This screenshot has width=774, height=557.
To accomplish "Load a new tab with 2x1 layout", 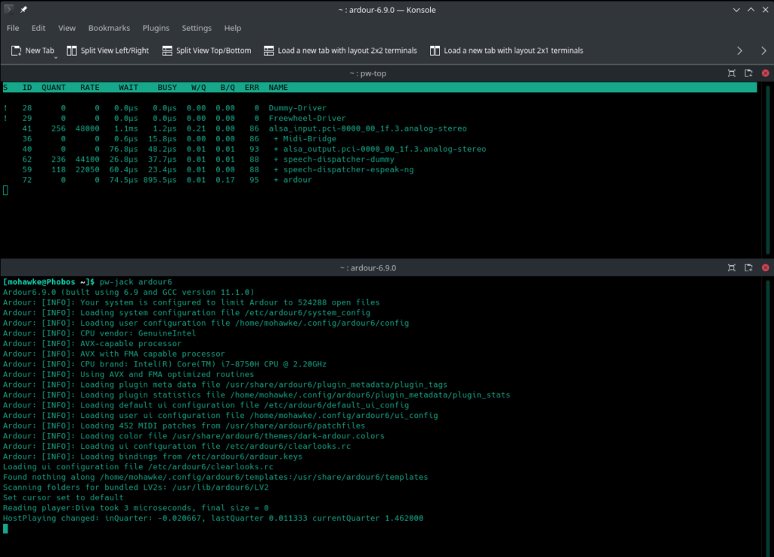I will click(x=506, y=51).
